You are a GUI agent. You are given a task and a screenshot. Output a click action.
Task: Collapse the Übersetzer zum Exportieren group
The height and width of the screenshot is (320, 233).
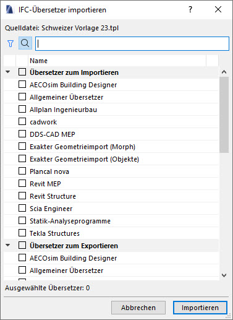pos(8,245)
